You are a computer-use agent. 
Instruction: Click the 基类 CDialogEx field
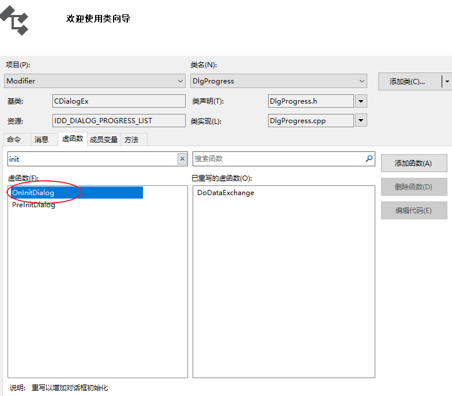click(x=119, y=101)
